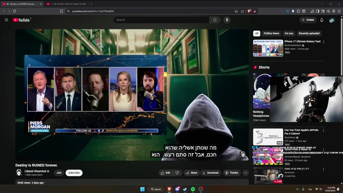This screenshot has width=343, height=193.
Task: Open the Brave browser main menu
Action: [x=339, y=11]
